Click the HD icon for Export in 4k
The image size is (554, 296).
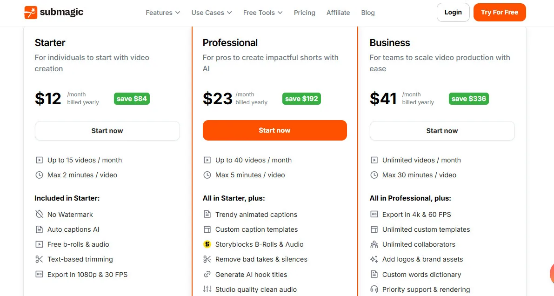374,214
